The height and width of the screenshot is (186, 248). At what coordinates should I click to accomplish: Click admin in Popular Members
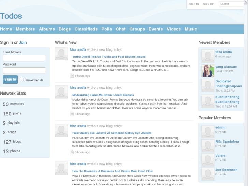point(220,127)
